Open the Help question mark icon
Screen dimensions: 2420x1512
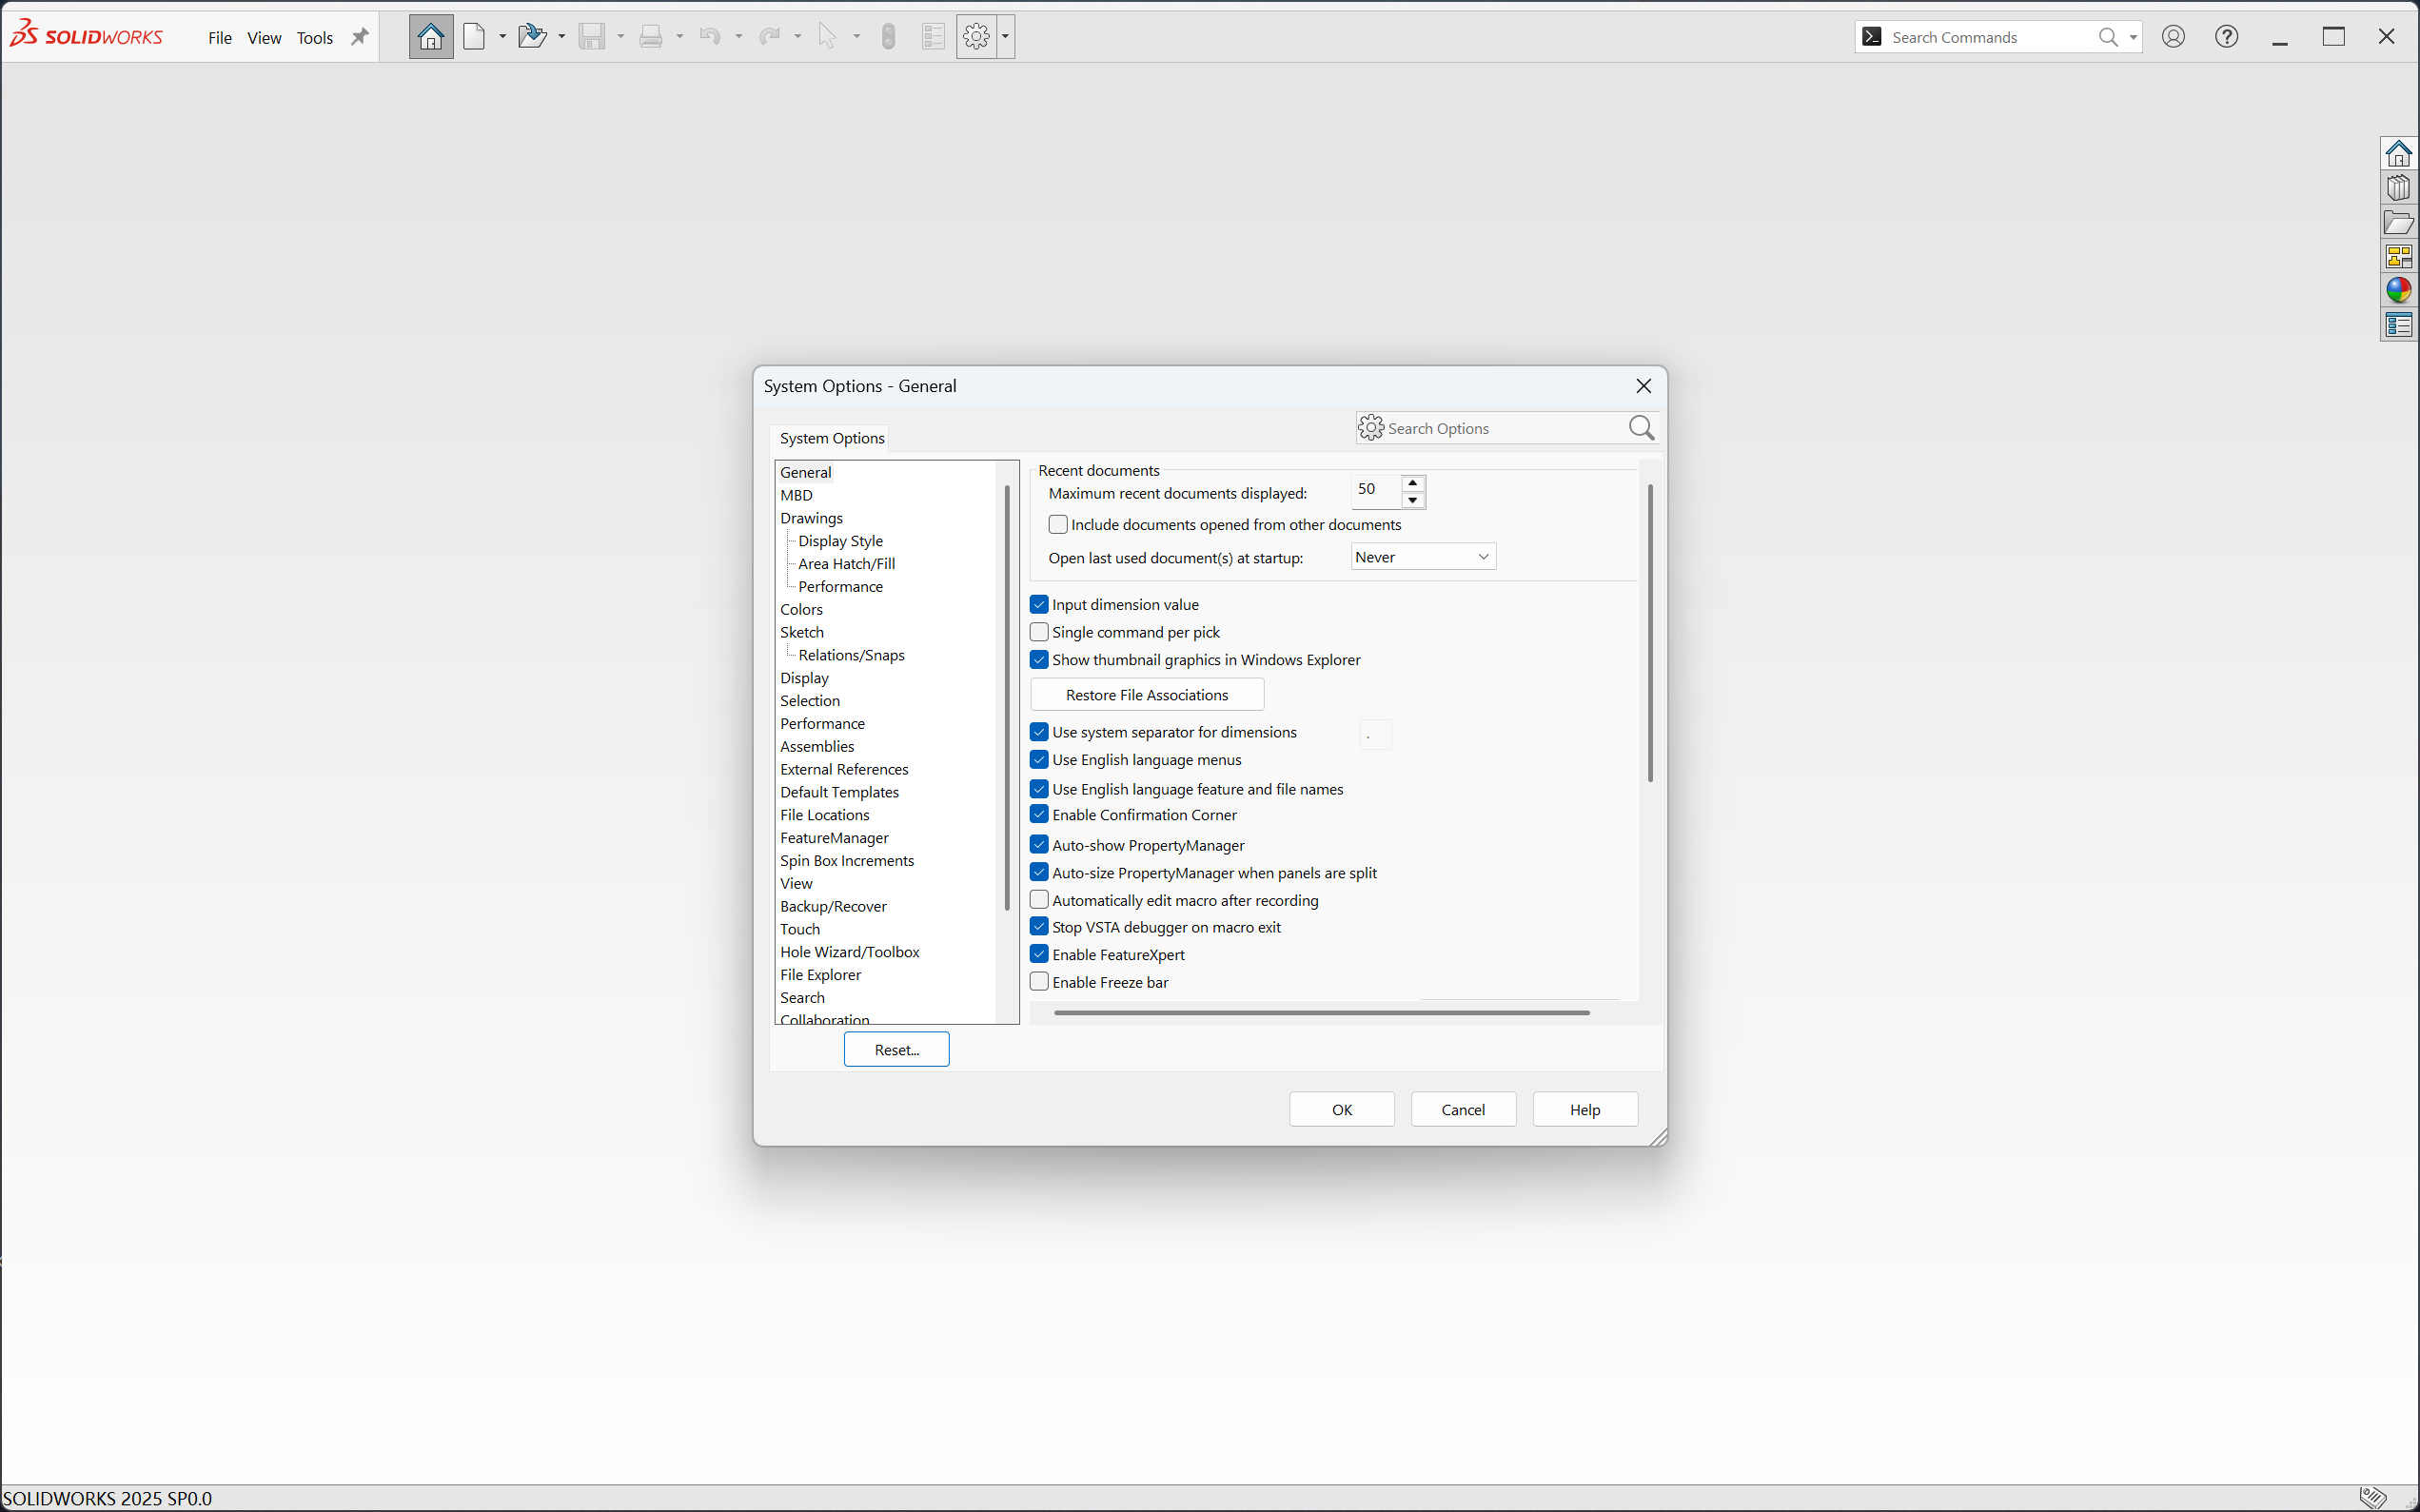[x=2226, y=37]
